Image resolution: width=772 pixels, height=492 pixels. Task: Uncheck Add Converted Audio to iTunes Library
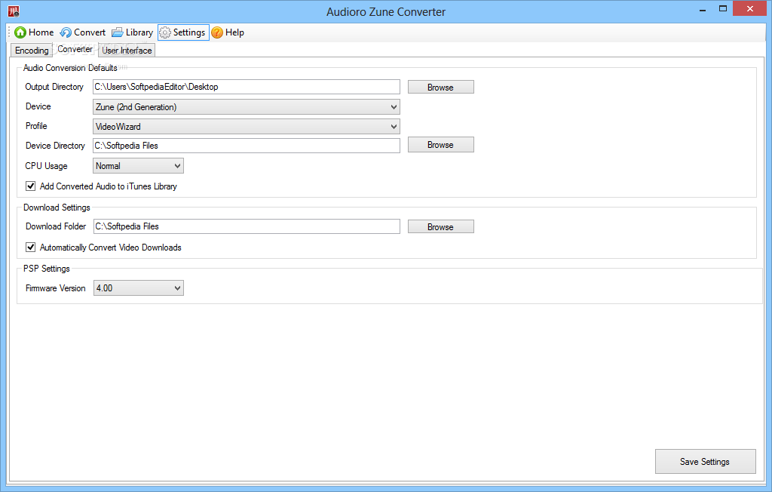(30, 186)
